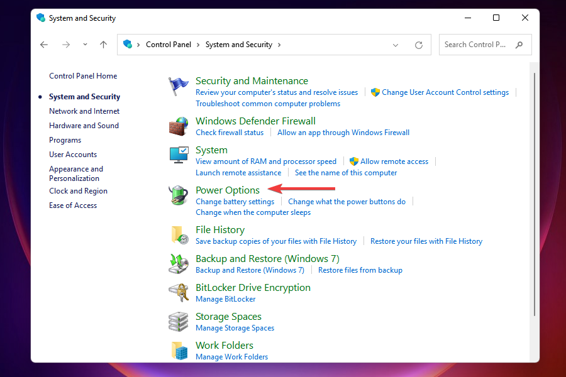Image resolution: width=566 pixels, height=377 pixels.
Task: Click Allow remote access
Action: coord(394,161)
